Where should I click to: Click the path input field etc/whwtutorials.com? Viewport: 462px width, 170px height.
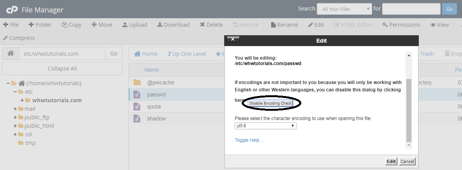coord(62,53)
